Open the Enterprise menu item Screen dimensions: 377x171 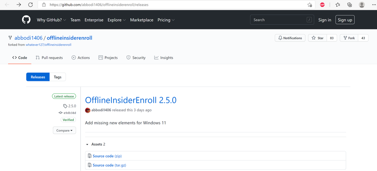94,20
